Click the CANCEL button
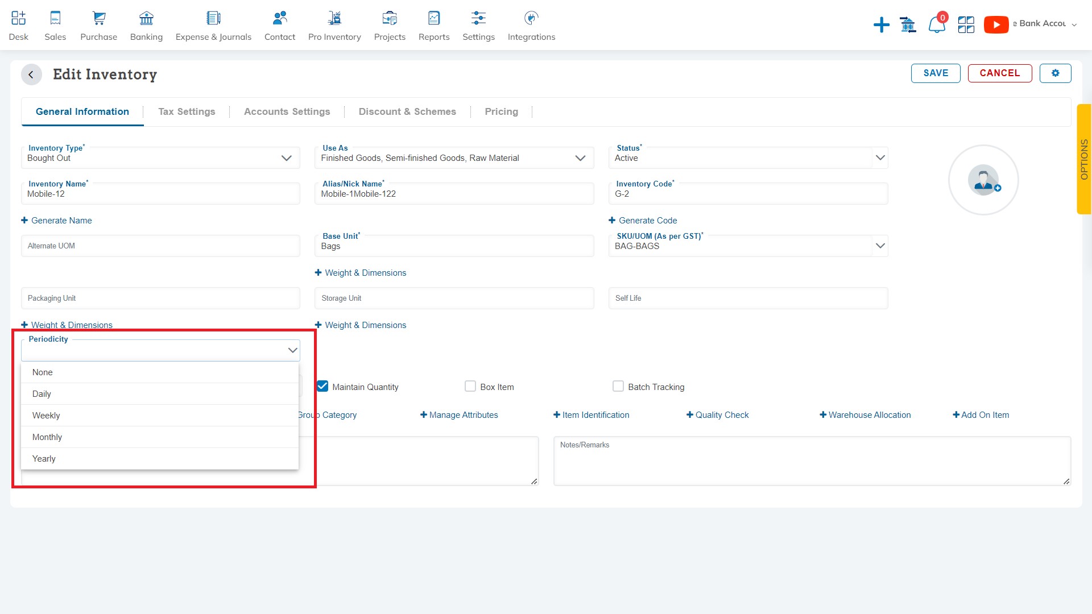The height and width of the screenshot is (614, 1092). (x=1000, y=73)
